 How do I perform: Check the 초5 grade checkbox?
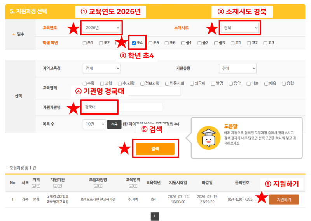(150, 43)
